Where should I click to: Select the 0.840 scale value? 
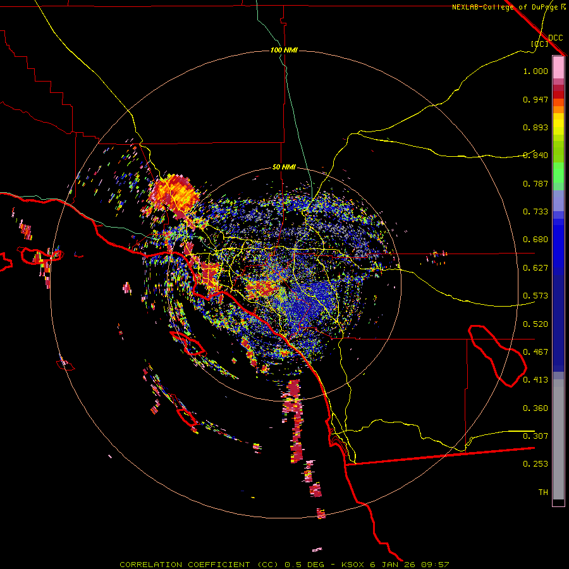(x=535, y=156)
